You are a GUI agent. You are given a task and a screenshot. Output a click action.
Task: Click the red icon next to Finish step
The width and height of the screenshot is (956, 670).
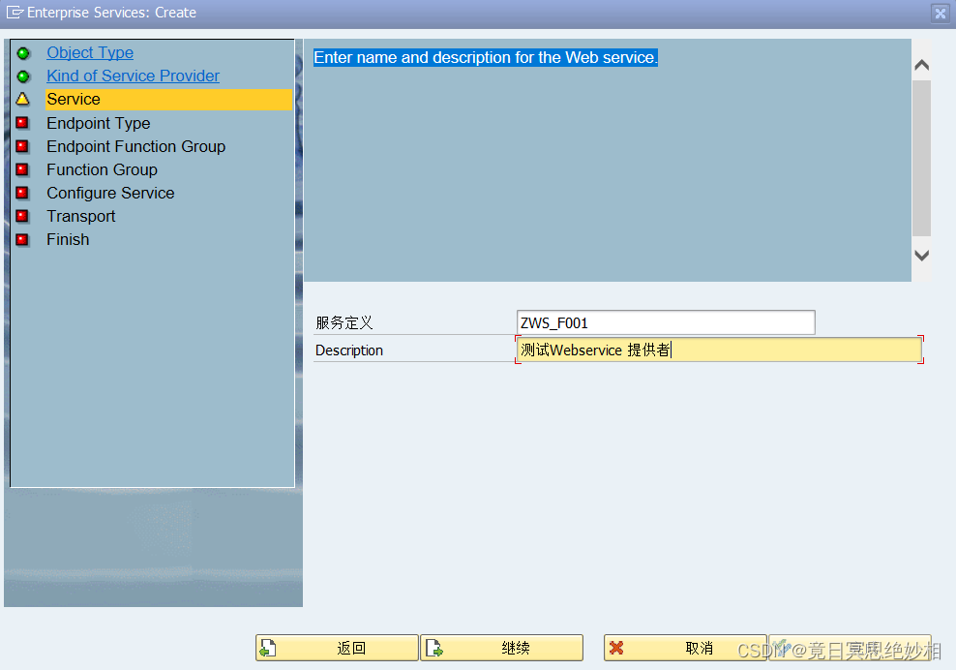click(22, 239)
